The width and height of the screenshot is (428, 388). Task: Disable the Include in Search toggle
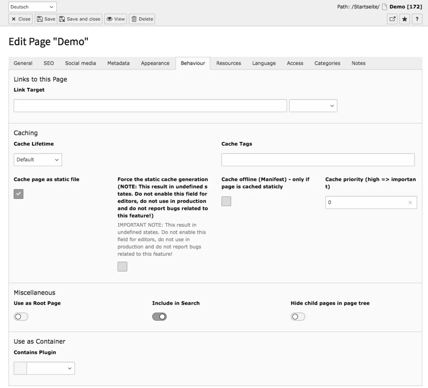click(x=159, y=316)
